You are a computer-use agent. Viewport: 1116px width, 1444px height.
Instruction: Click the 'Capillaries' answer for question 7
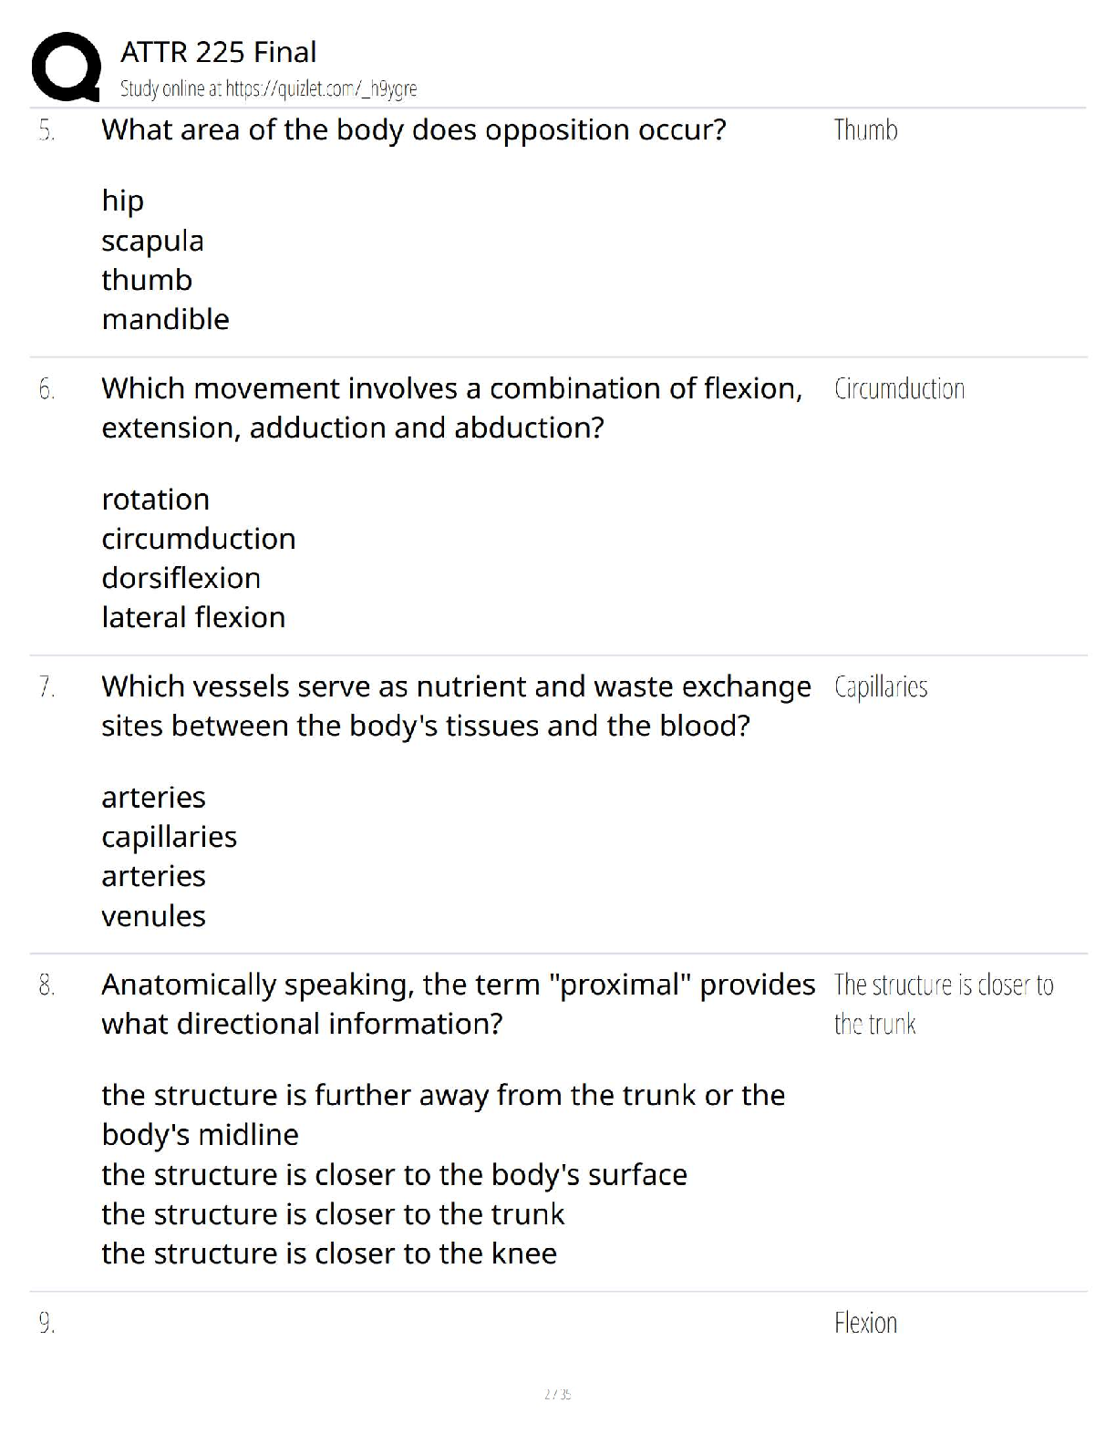click(x=881, y=687)
